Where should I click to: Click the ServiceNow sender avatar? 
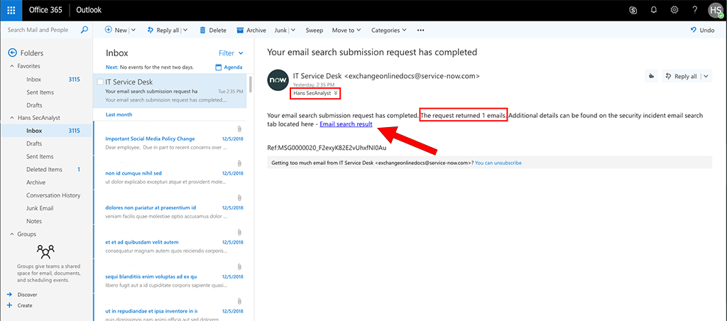click(x=278, y=81)
